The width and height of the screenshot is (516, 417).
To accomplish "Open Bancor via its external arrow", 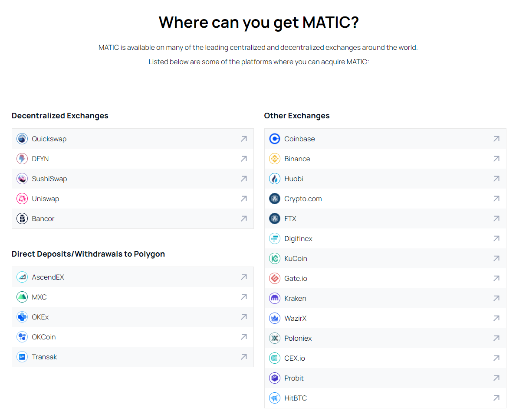I will pyautogui.click(x=244, y=219).
